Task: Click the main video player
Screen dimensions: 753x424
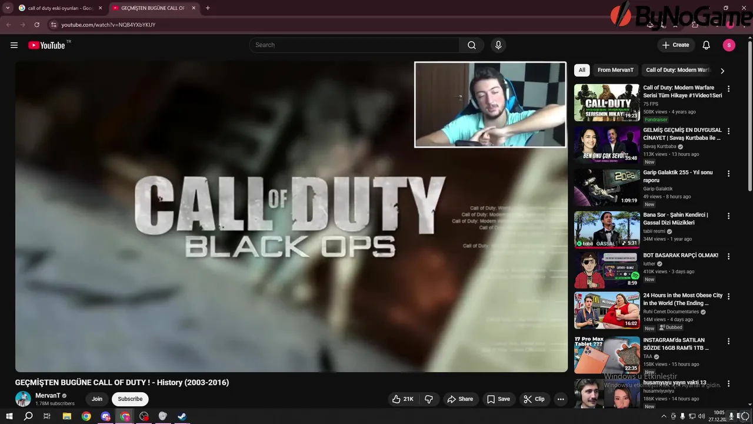Action: point(291,217)
